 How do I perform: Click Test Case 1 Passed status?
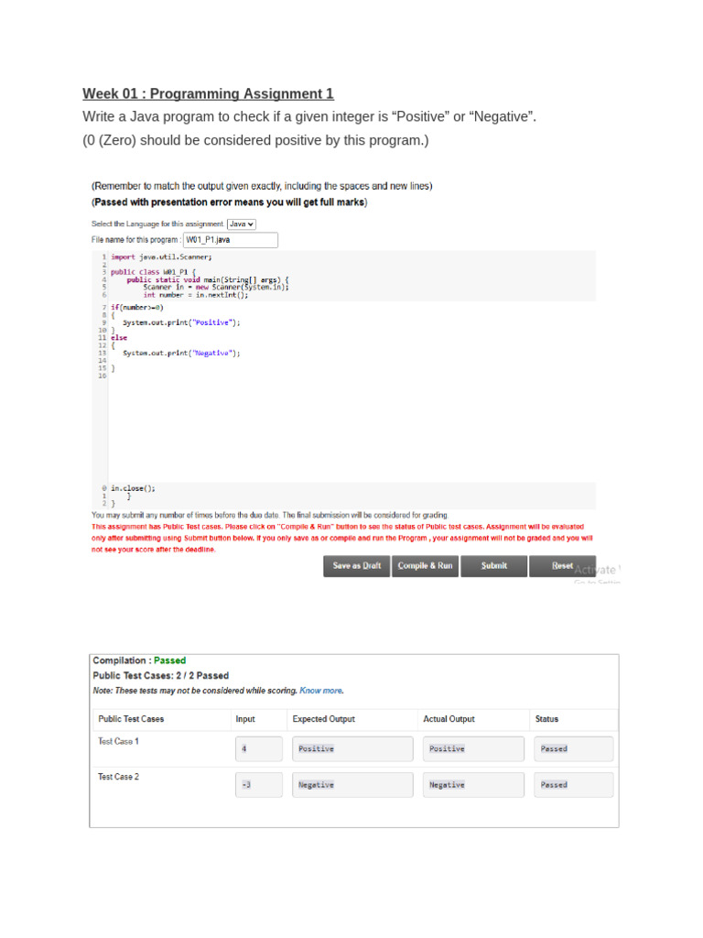click(573, 749)
